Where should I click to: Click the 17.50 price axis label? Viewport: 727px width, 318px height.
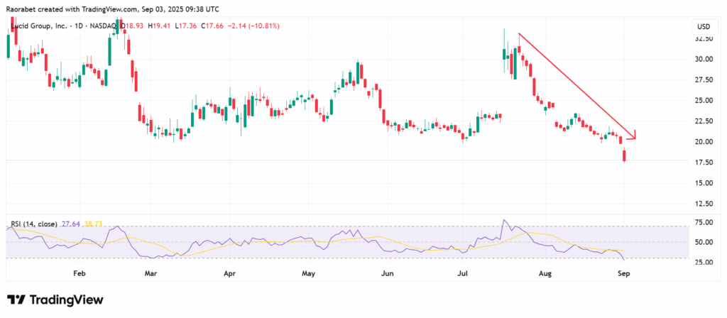tap(703, 163)
